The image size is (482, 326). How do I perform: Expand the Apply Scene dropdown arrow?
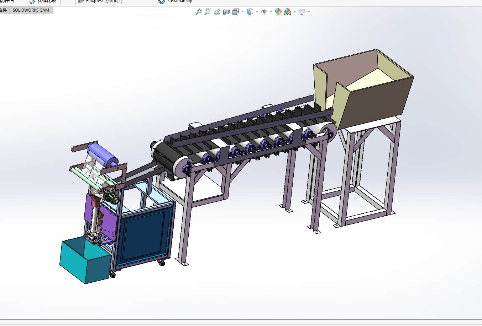tap(295, 12)
